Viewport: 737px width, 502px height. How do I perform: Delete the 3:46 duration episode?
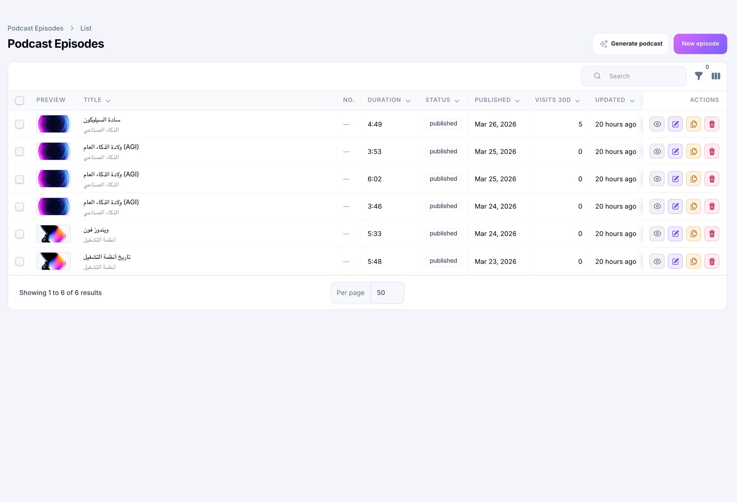coord(712,206)
